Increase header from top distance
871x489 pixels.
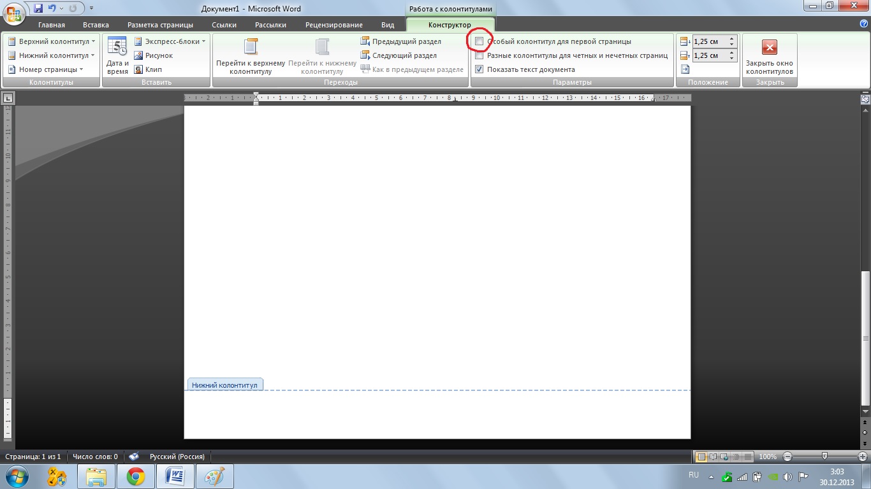731,39
